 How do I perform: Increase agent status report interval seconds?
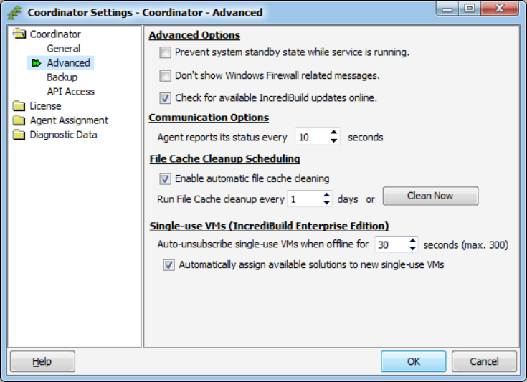[x=334, y=133]
